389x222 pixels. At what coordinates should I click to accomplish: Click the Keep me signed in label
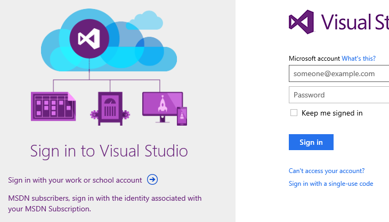click(332, 113)
